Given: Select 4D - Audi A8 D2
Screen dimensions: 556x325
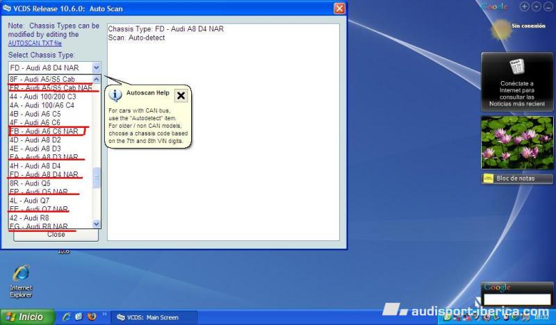Looking at the screenshot, I should pos(50,140).
